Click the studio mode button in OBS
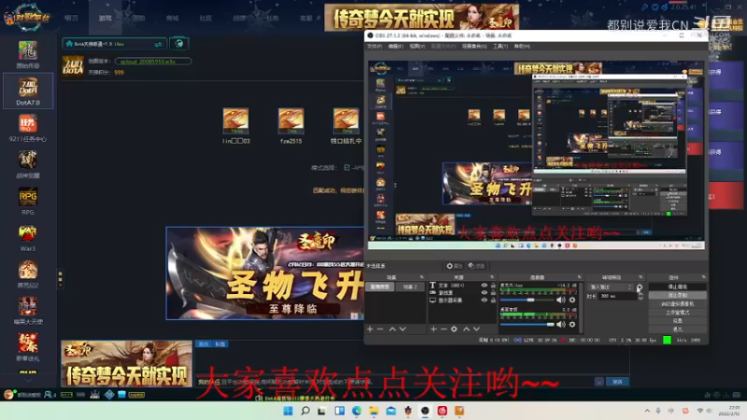 677,313
